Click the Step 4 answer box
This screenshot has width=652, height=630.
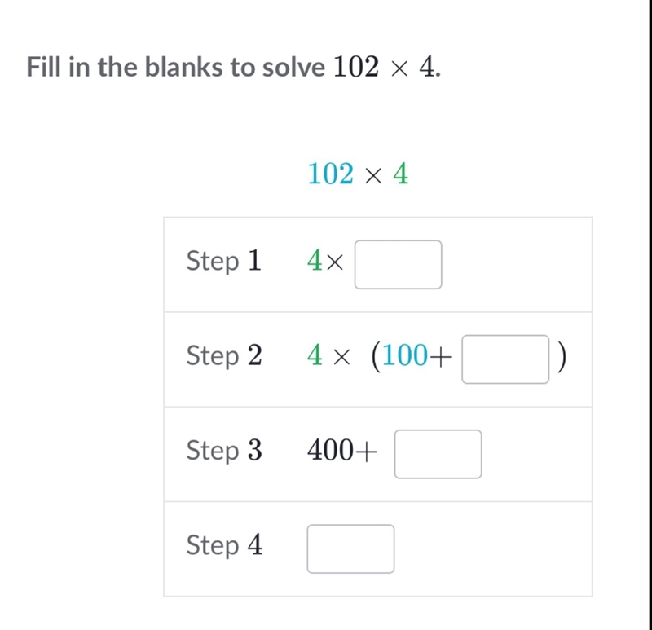(x=350, y=549)
